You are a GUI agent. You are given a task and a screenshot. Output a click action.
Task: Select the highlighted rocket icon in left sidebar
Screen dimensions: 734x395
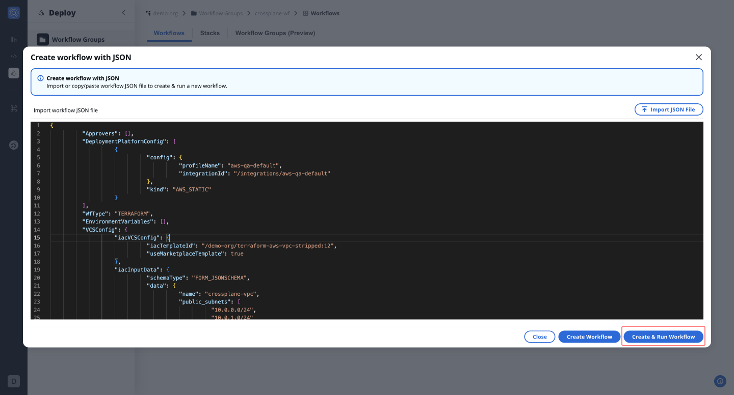[14, 73]
